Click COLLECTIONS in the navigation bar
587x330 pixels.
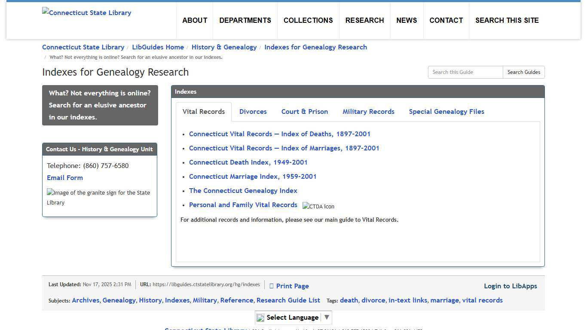308,20
